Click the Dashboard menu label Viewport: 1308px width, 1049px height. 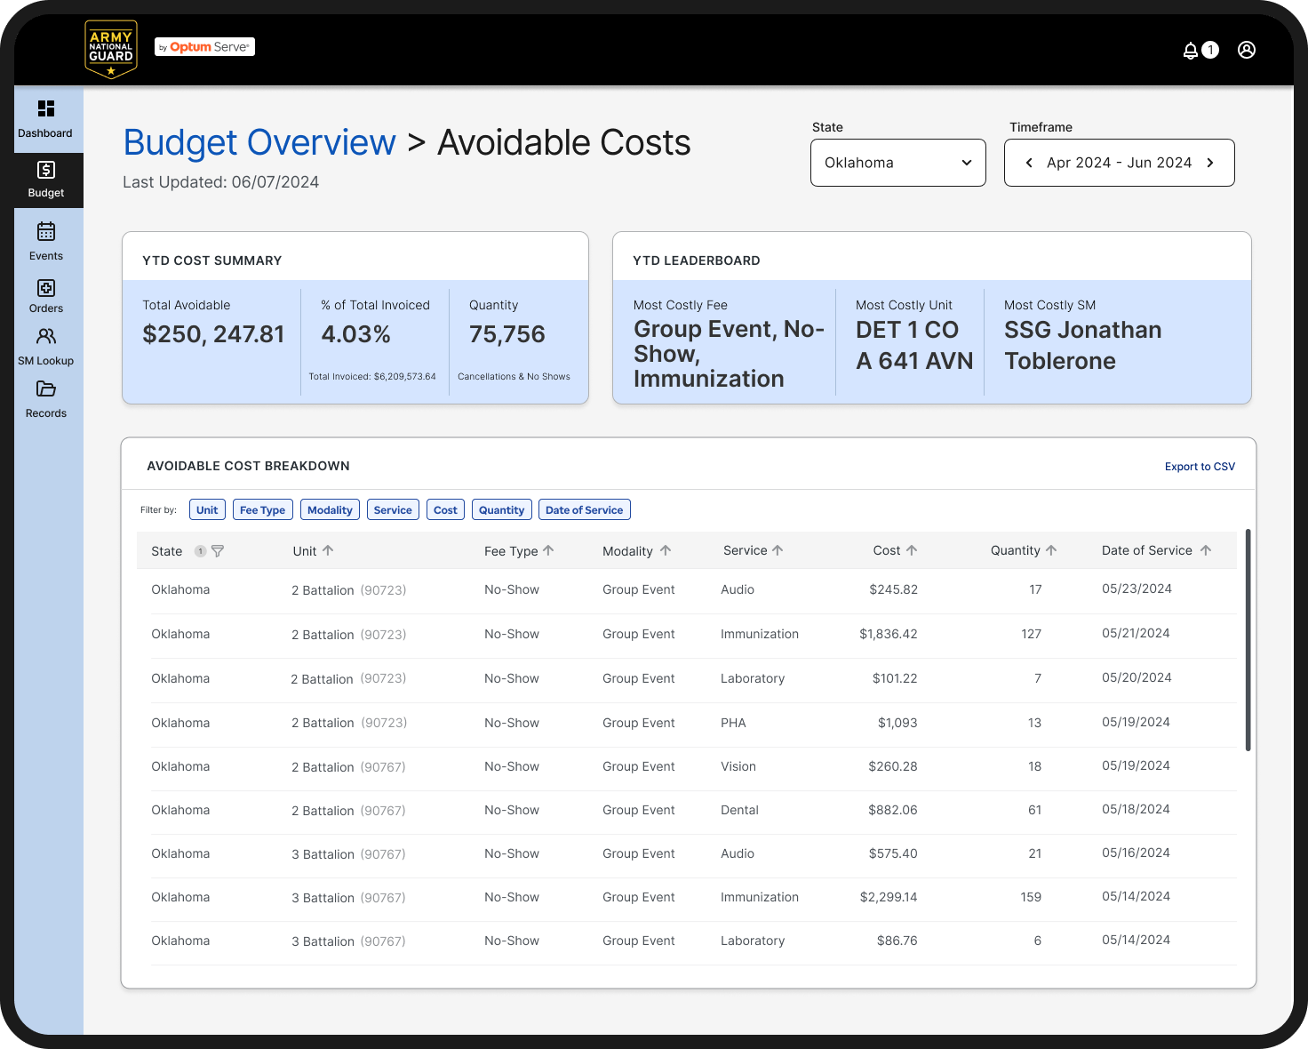45,133
